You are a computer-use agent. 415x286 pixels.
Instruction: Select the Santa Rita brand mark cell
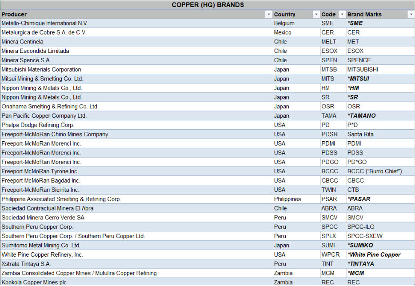[381, 135]
